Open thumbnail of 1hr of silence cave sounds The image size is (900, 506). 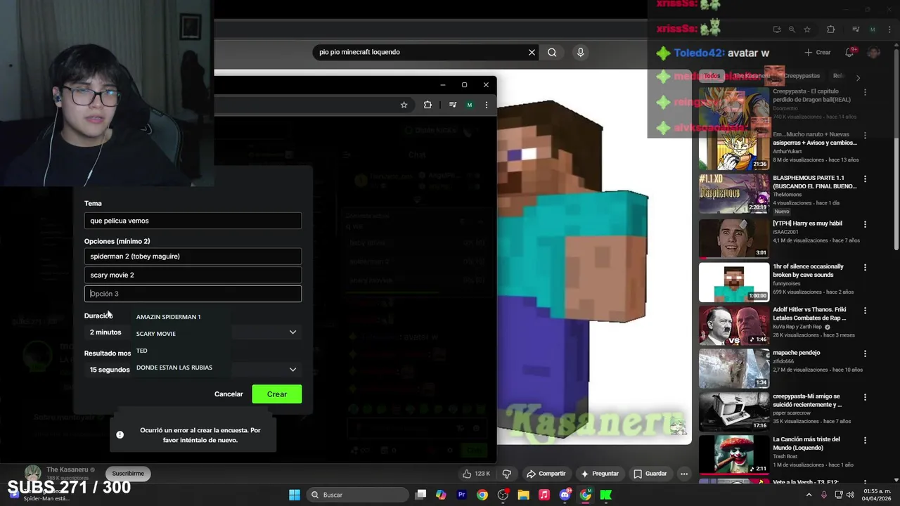tap(734, 282)
